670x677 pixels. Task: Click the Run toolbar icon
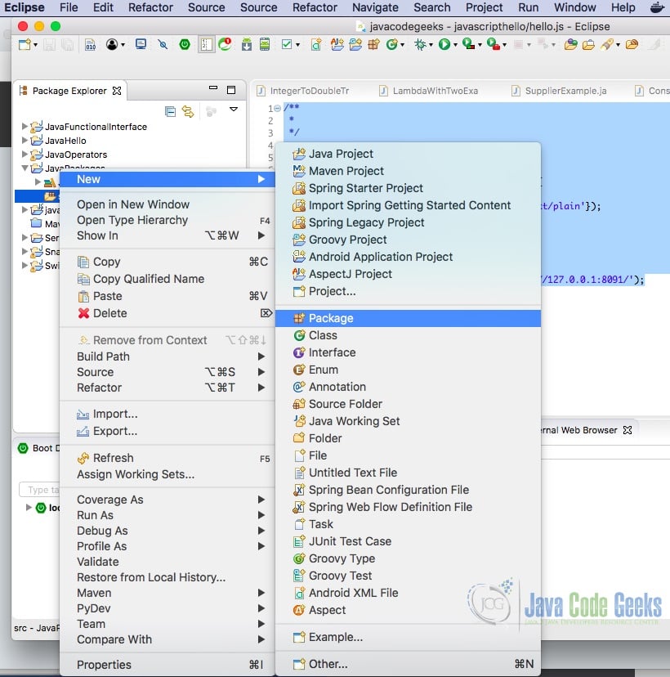[x=444, y=45]
